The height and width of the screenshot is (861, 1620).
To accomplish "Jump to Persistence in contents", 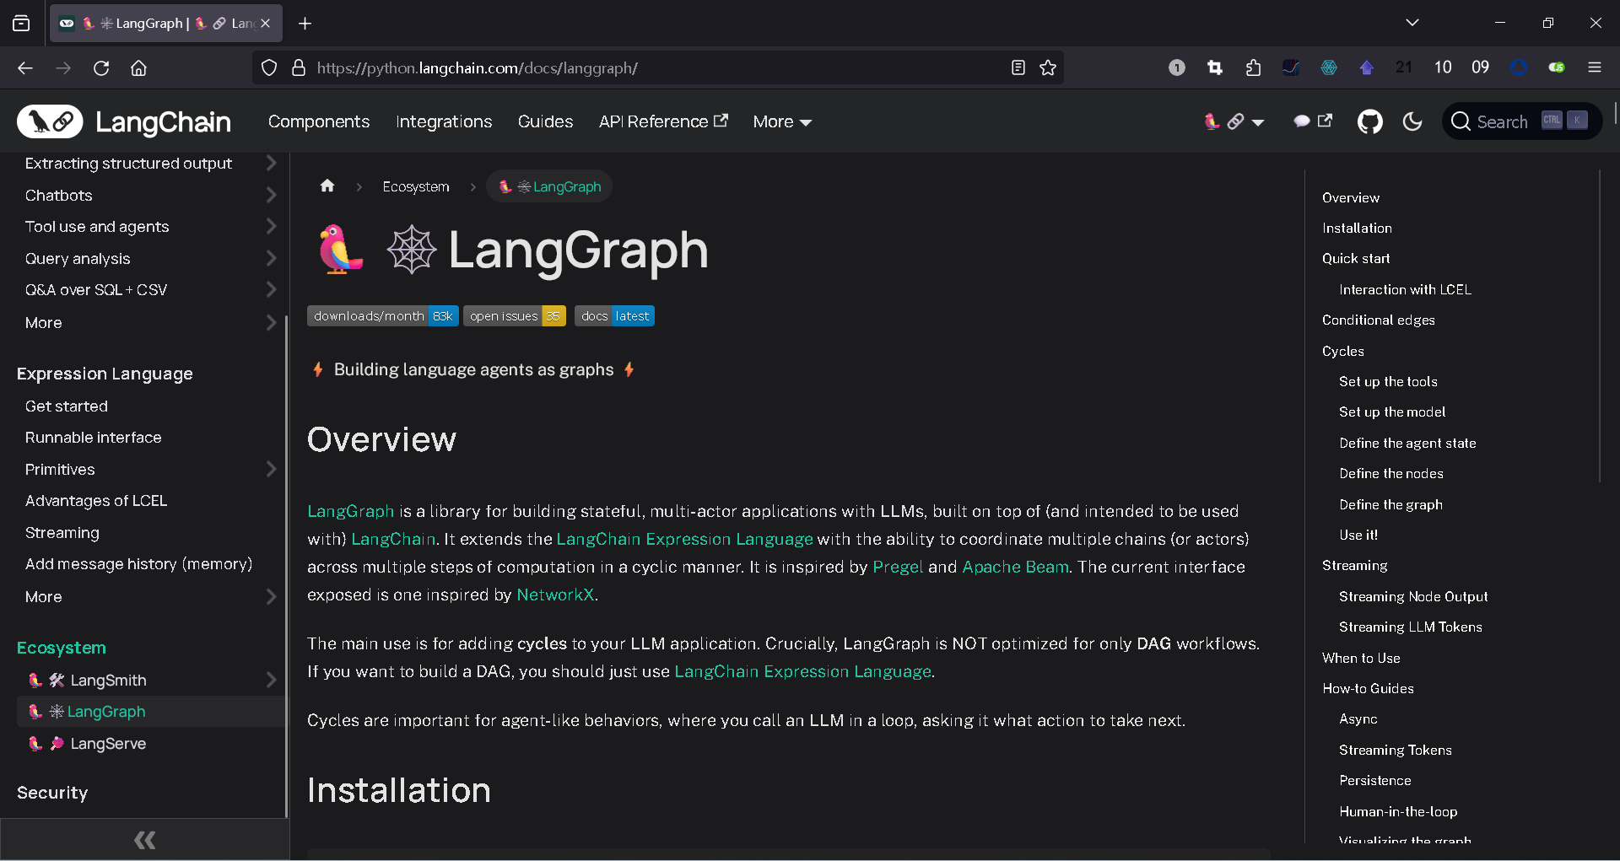I will 1375,780.
